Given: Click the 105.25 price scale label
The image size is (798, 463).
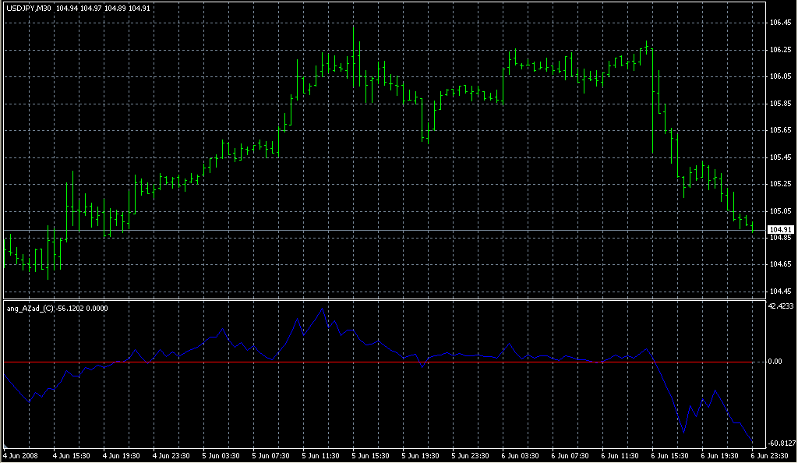Looking at the screenshot, I should tap(780, 184).
